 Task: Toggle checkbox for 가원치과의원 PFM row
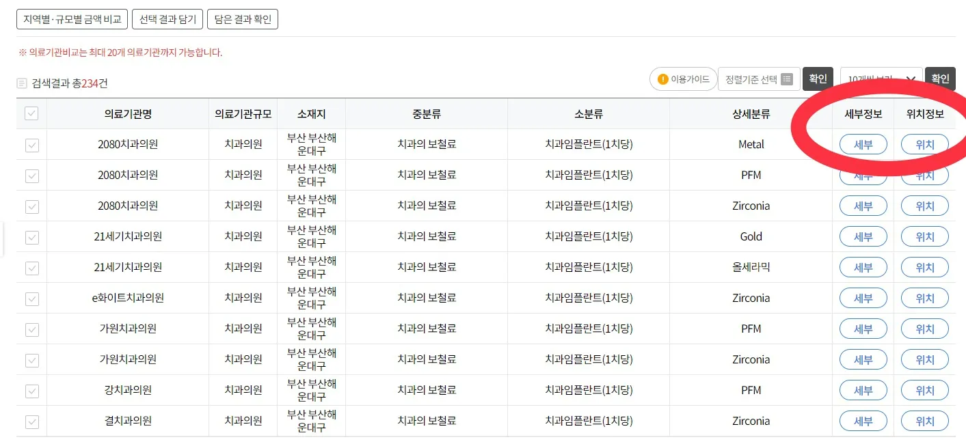tap(31, 329)
